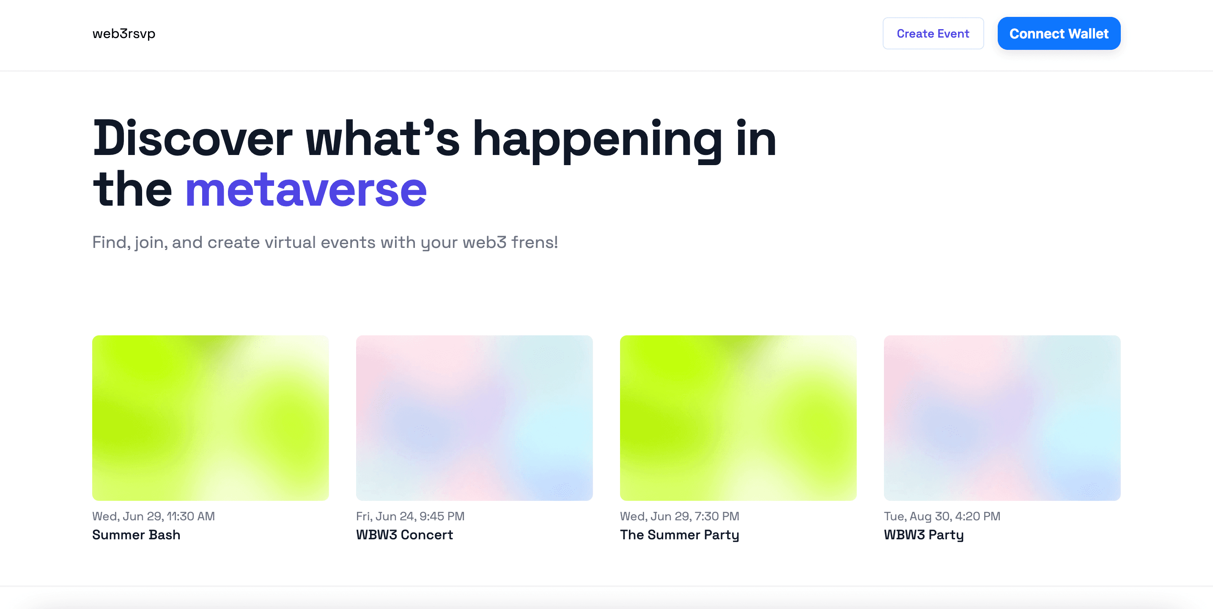Click the 'Find, join, and create virtual events' subtitle
This screenshot has width=1213, height=609.
point(325,243)
